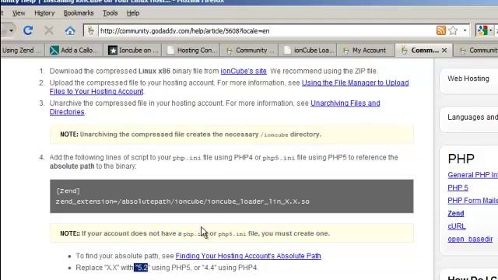Open Finding Your Hosting Account's Absolute Path link
498x280 pixels.
[248, 256]
